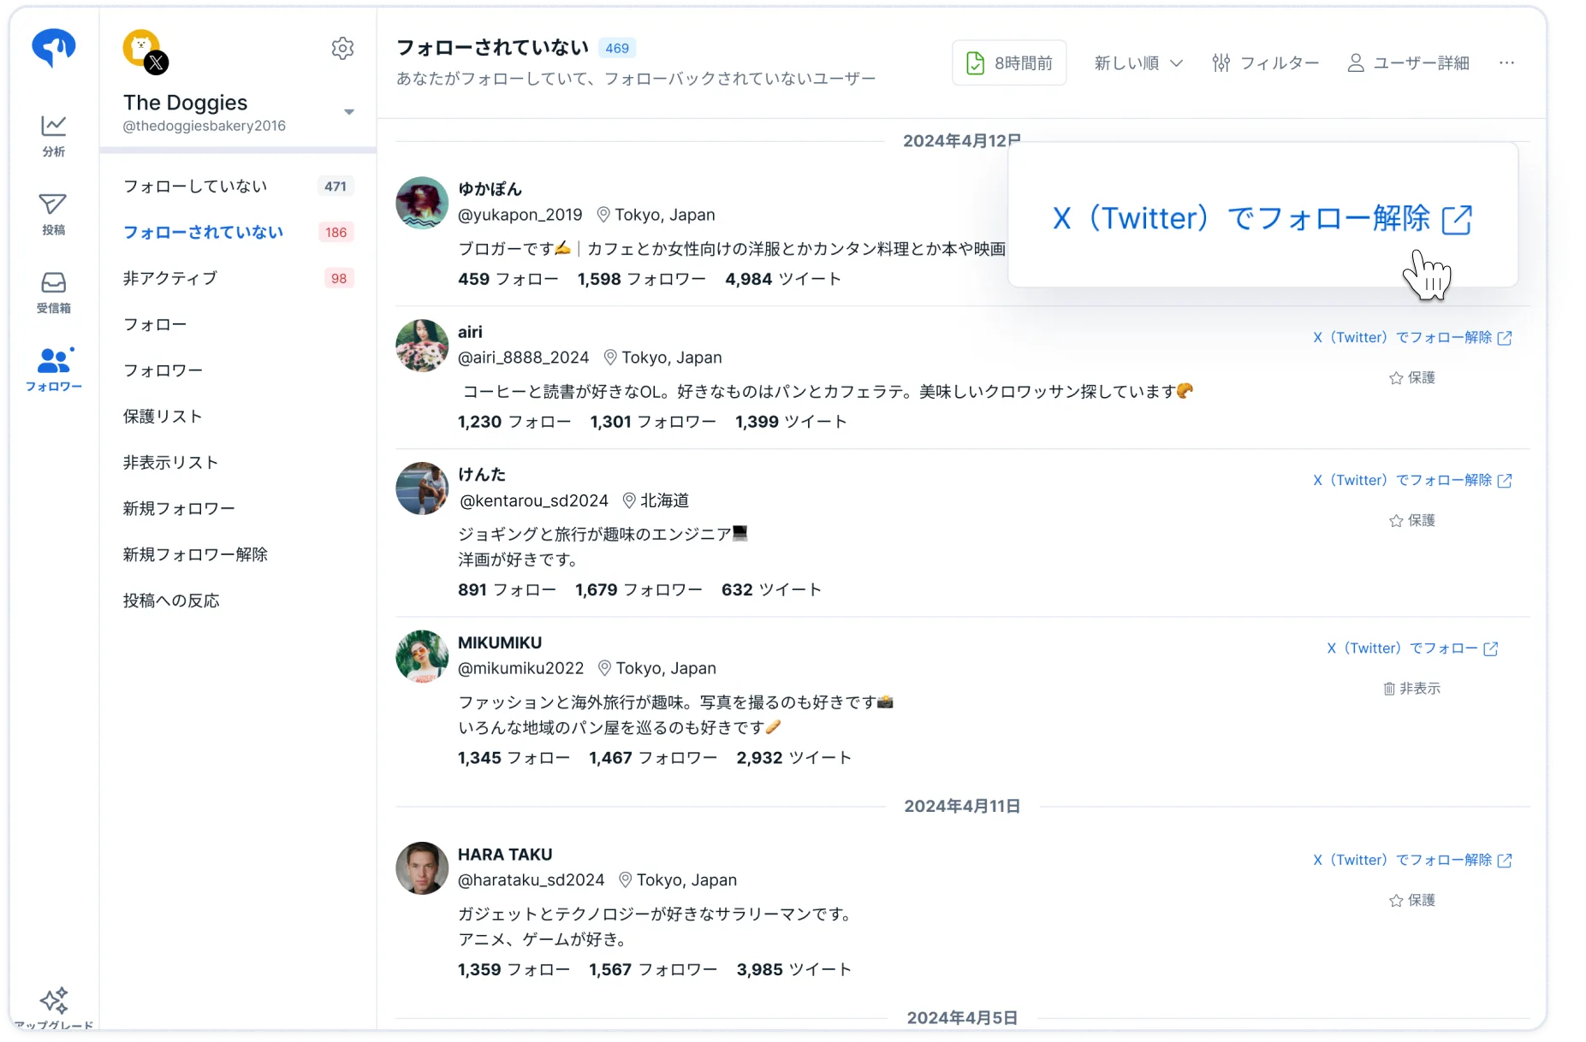Click the 8時間前 update button
This screenshot has height=1042, width=1586.
click(x=1009, y=62)
